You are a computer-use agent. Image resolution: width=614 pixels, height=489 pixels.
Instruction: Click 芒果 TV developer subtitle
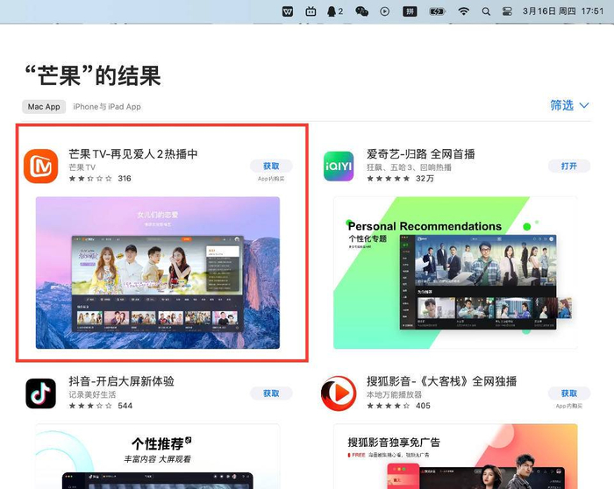tap(82, 167)
